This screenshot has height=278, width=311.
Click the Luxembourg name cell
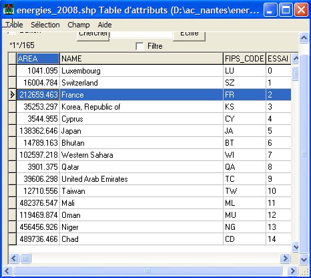[x=141, y=71]
